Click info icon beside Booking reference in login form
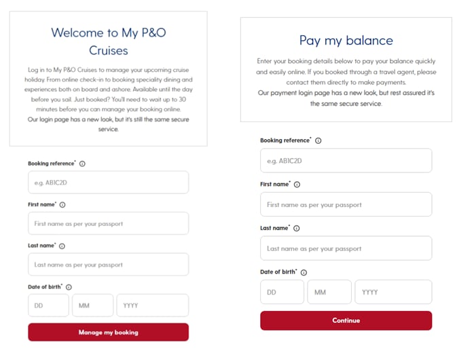Viewport: 474px width, 355px height. tap(82, 164)
